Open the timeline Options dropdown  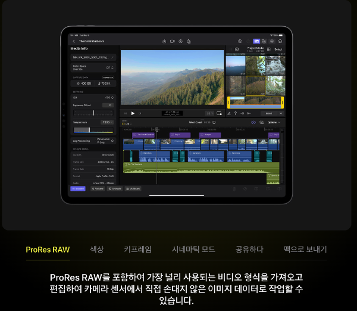click(274, 123)
